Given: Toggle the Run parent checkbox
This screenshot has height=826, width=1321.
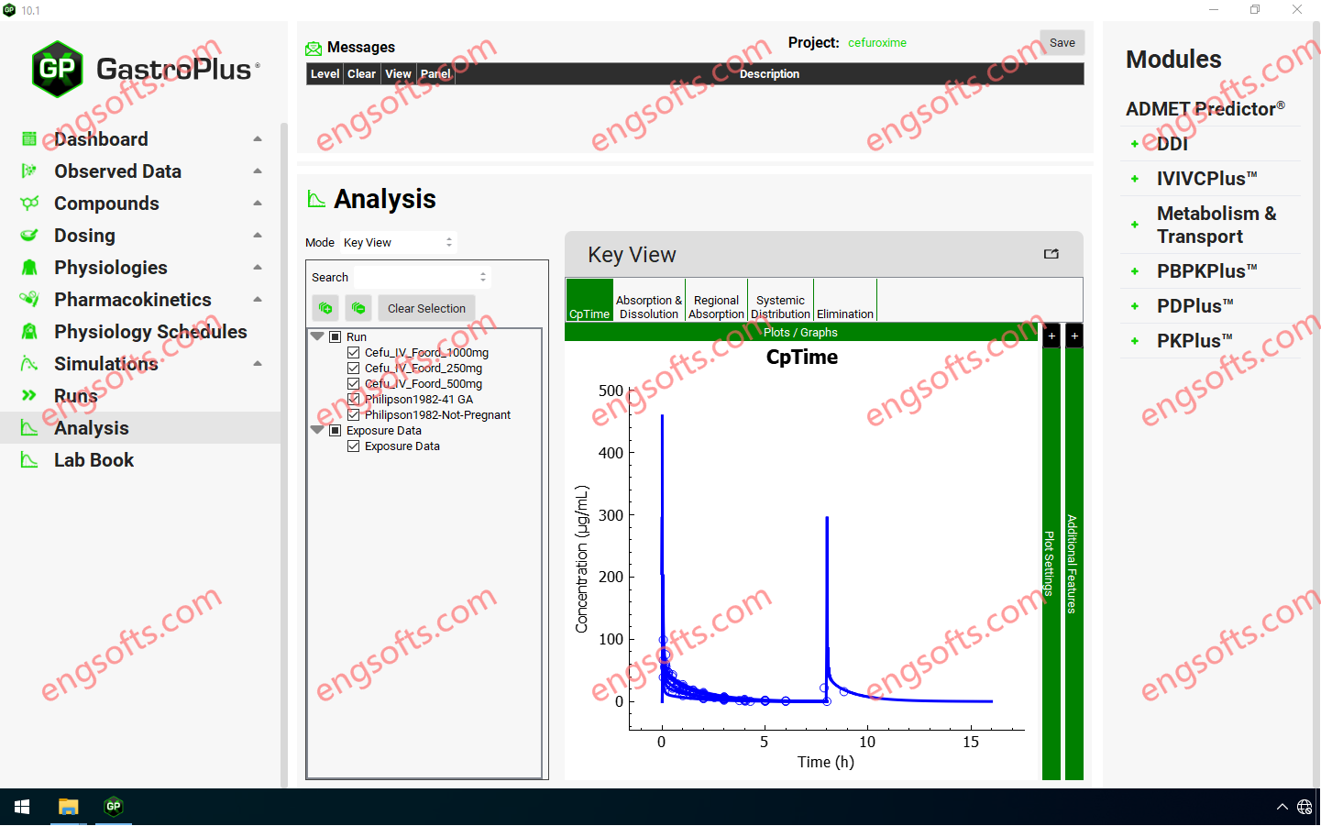Looking at the screenshot, I should (336, 337).
